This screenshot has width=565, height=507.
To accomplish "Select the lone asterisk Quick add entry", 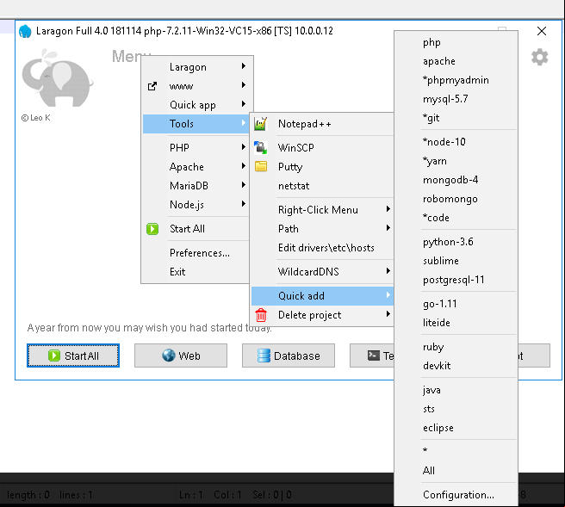I will coord(456,452).
